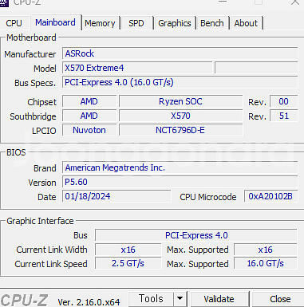Click the Southbridge X570 value
304x307 pixels.
pos(180,116)
